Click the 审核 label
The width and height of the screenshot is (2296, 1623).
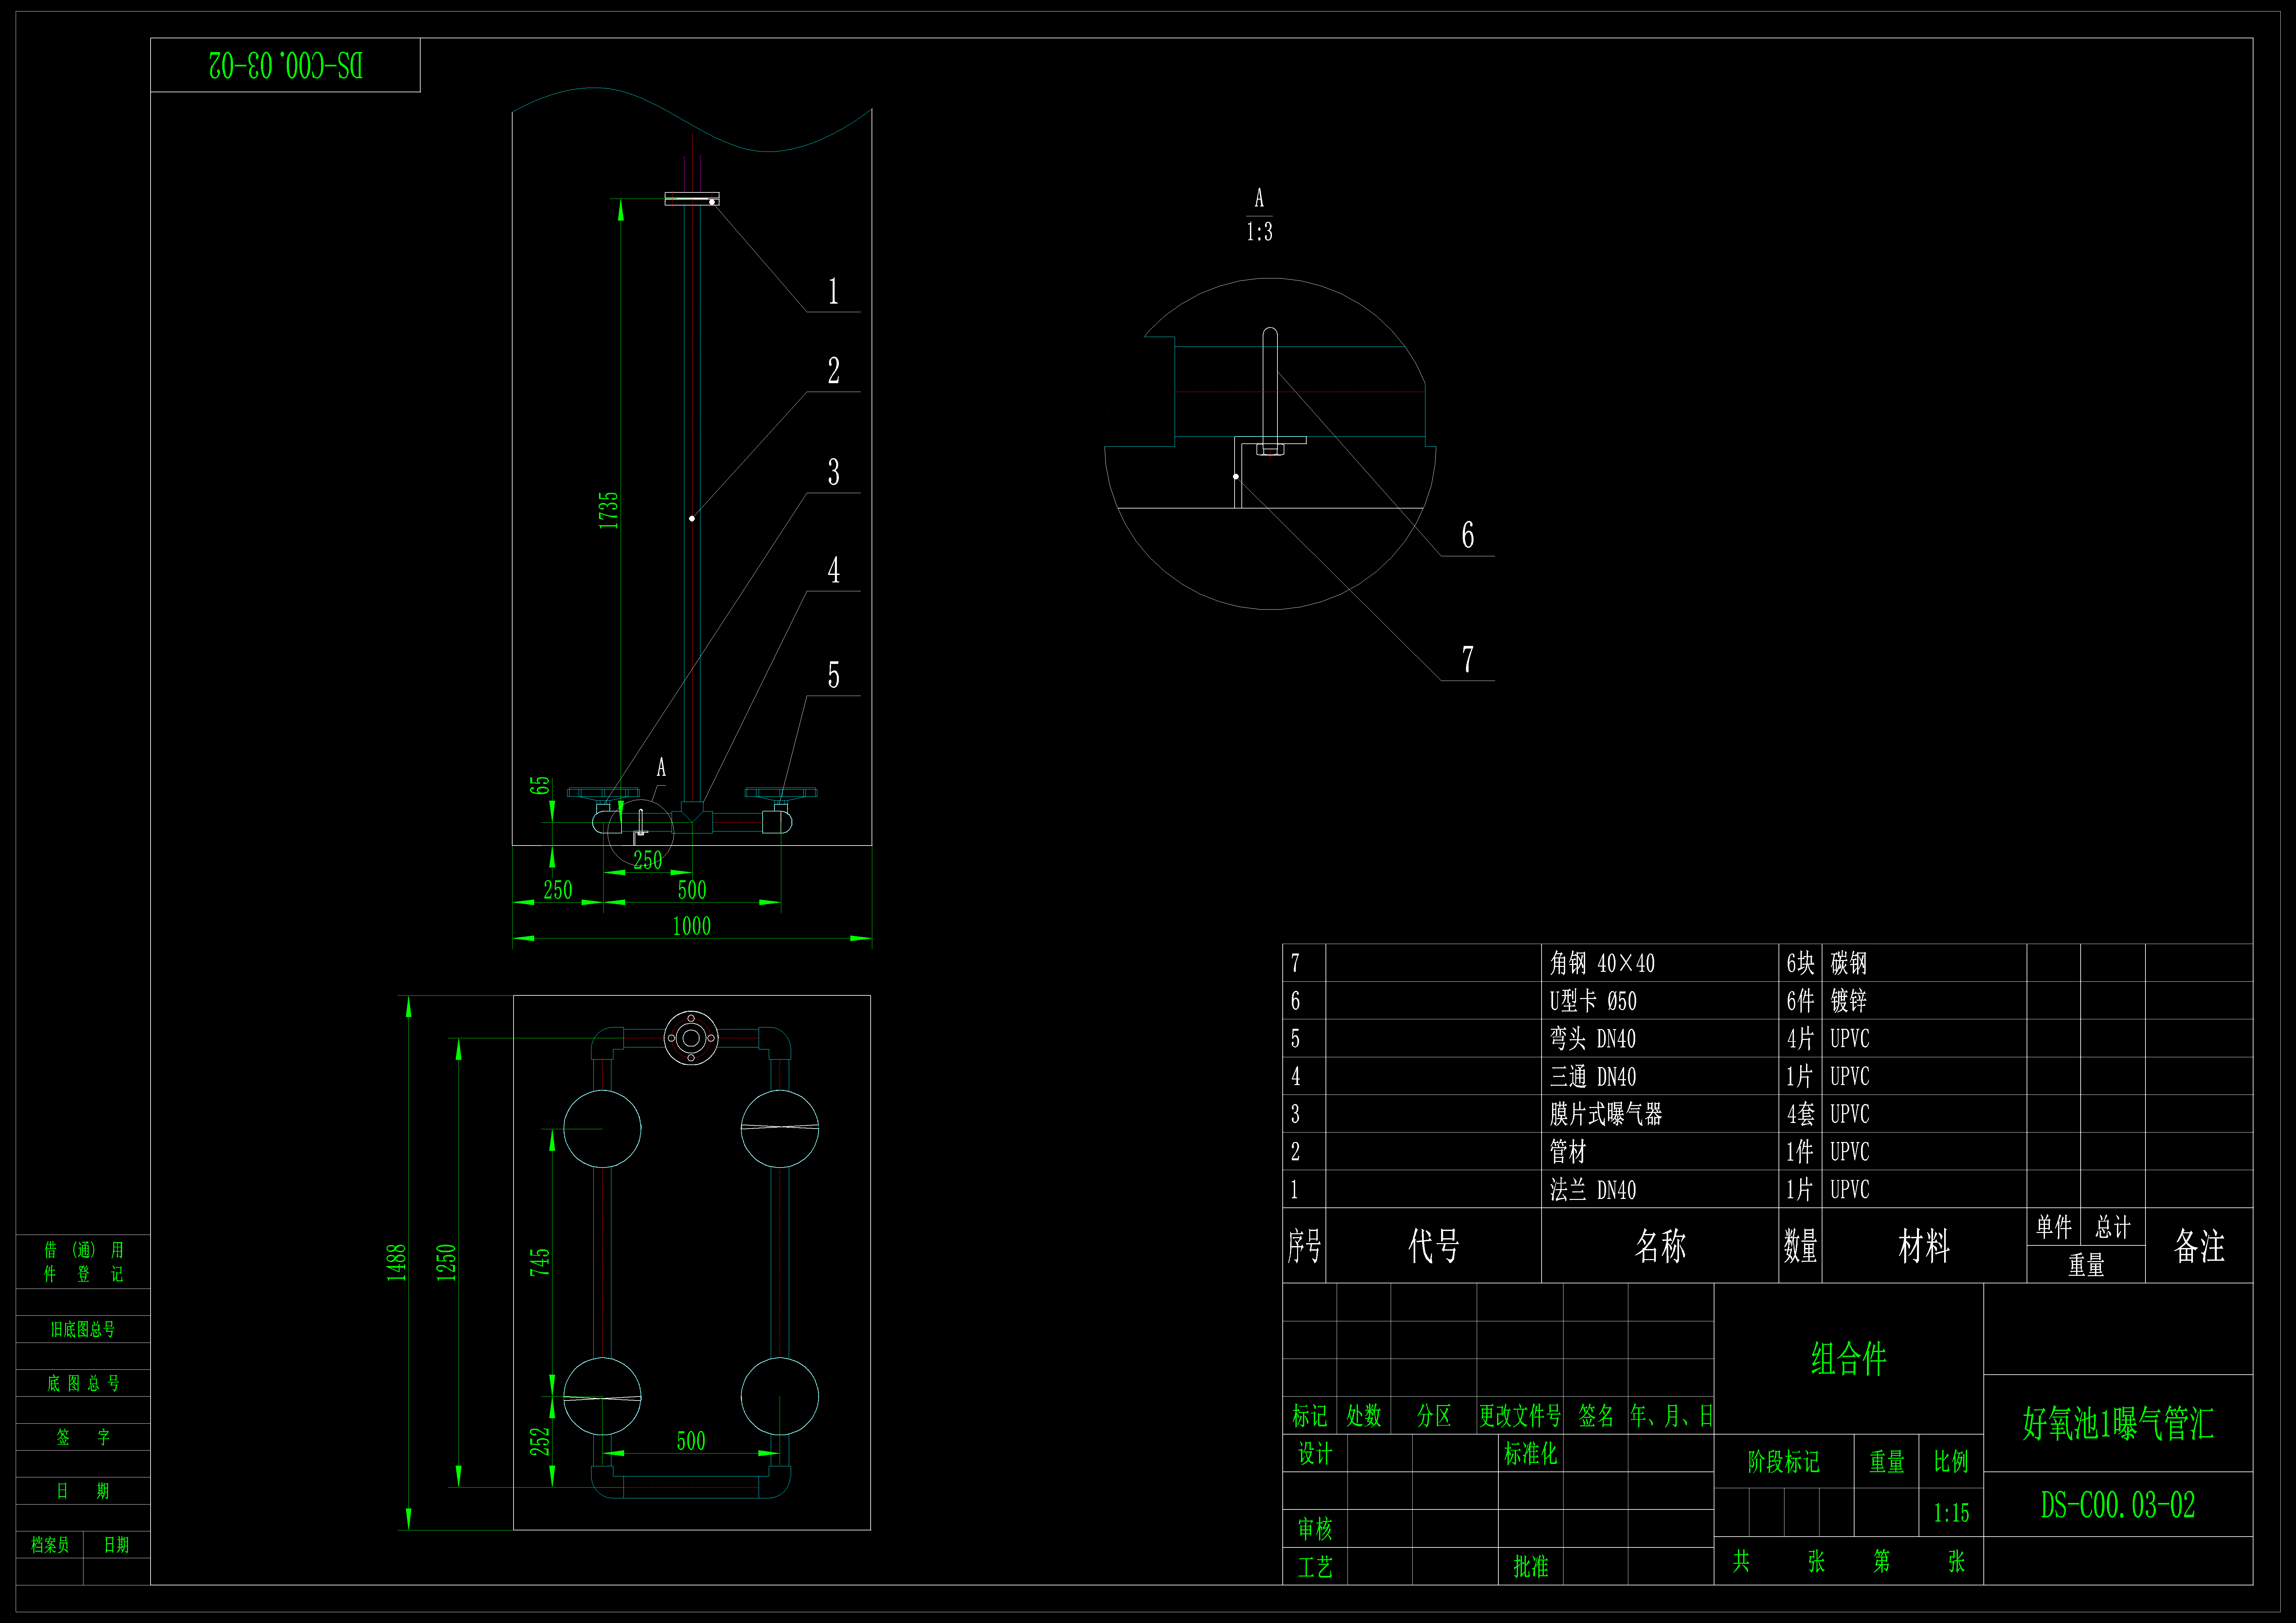(x=1315, y=1529)
